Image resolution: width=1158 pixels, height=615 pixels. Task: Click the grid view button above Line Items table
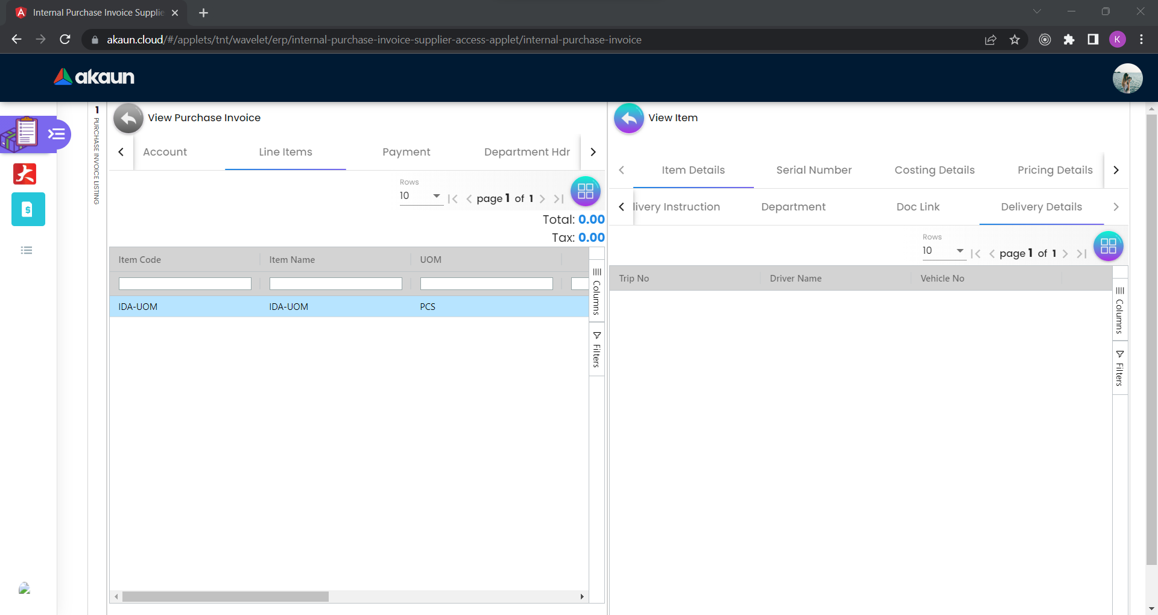tap(585, 191)
